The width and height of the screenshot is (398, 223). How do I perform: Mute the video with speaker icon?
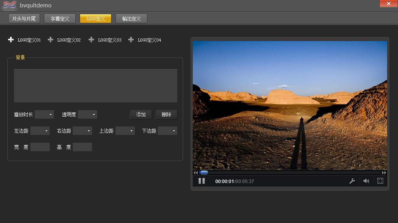(366, 181)
